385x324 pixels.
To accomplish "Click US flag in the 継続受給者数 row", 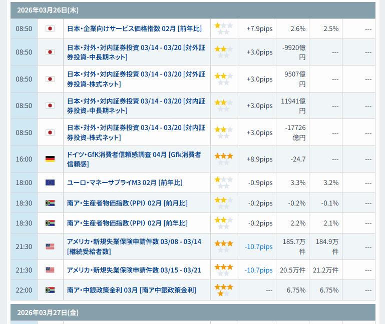I will tap(50, 246).
